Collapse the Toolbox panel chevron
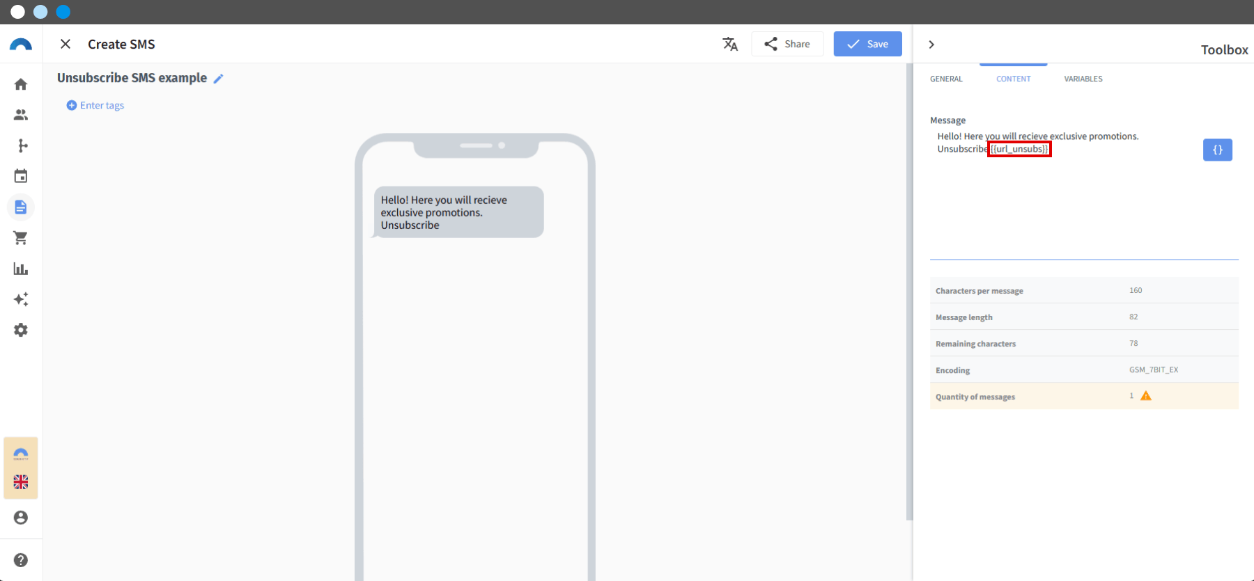 (x=931, y=45)
